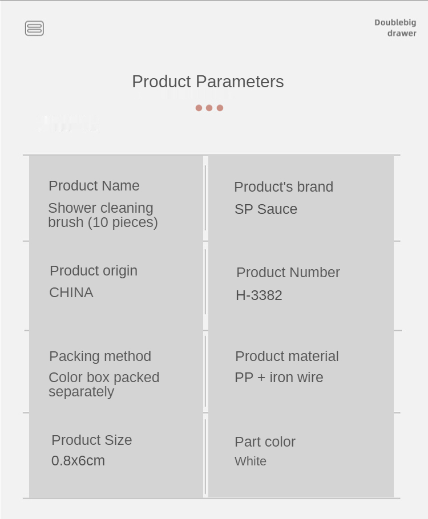
Task: Select the Product Name label
Action: [x=94, y=186]
